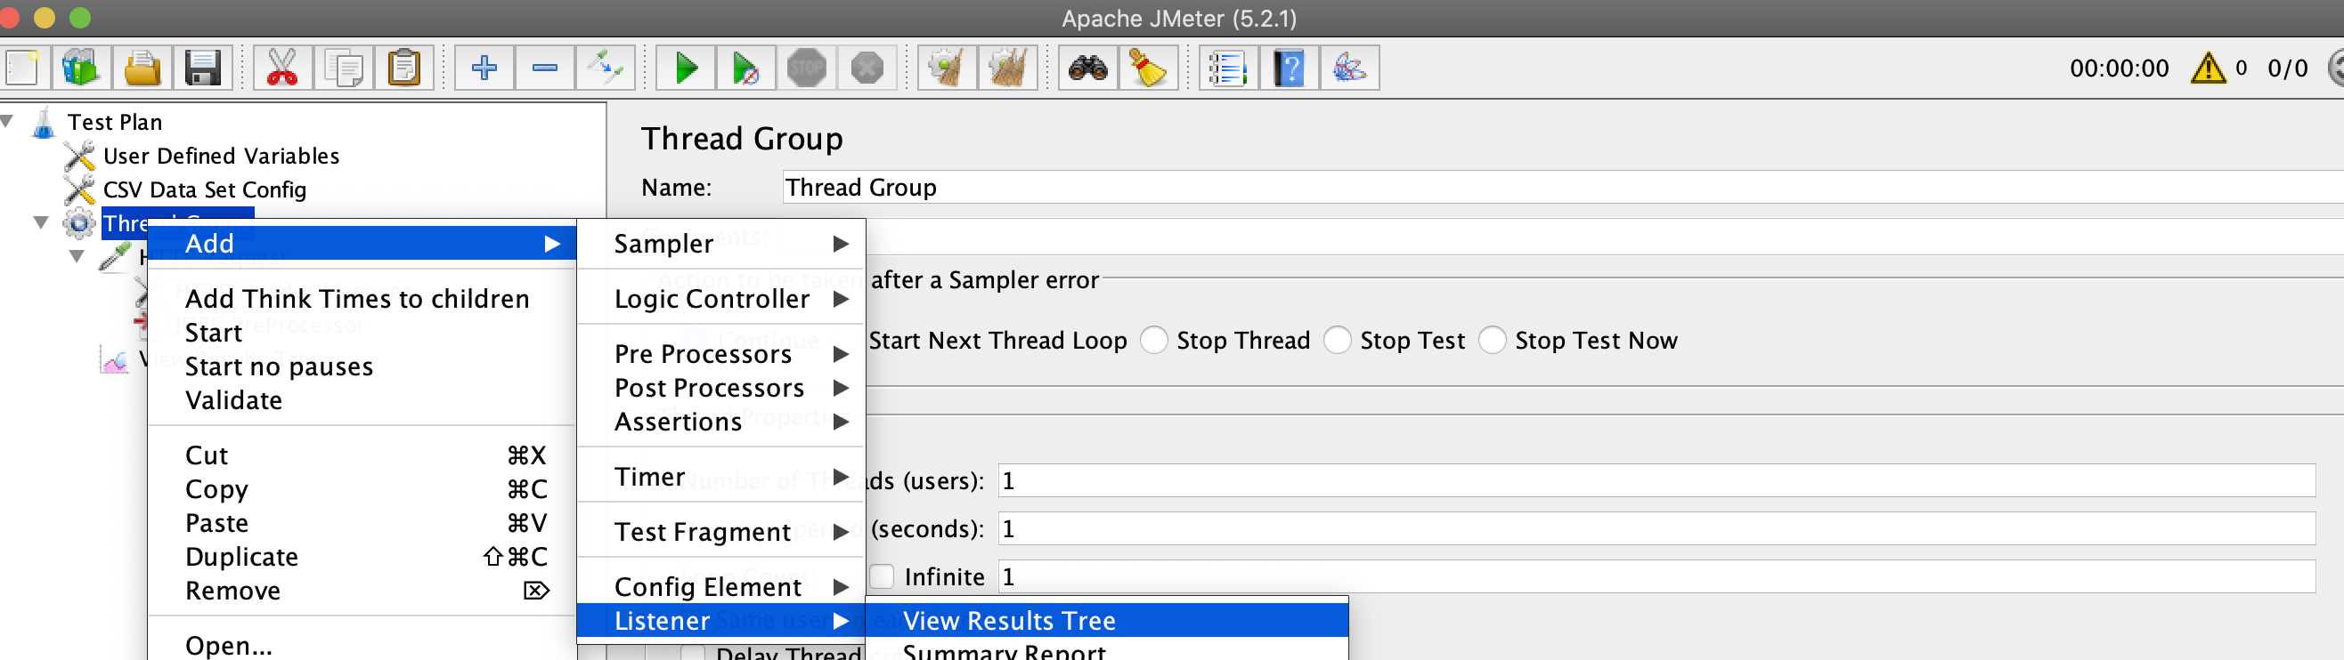Viewport: 2344px width, 660px height.
Task: Click the Copy toolbar icon
Action: pos(343,68)
